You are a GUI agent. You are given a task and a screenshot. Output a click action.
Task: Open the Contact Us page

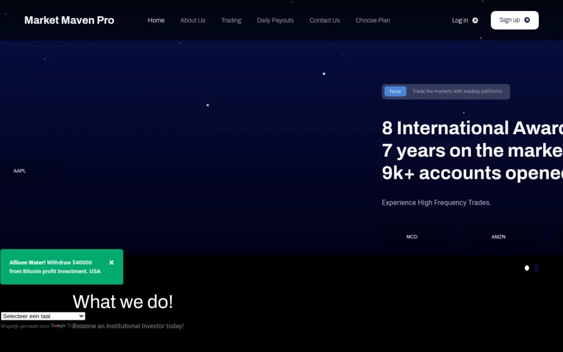[x=324, y=20]
